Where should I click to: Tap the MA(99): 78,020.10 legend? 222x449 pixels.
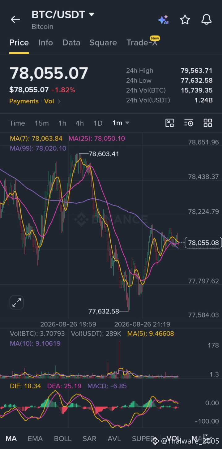click(38, 148)
